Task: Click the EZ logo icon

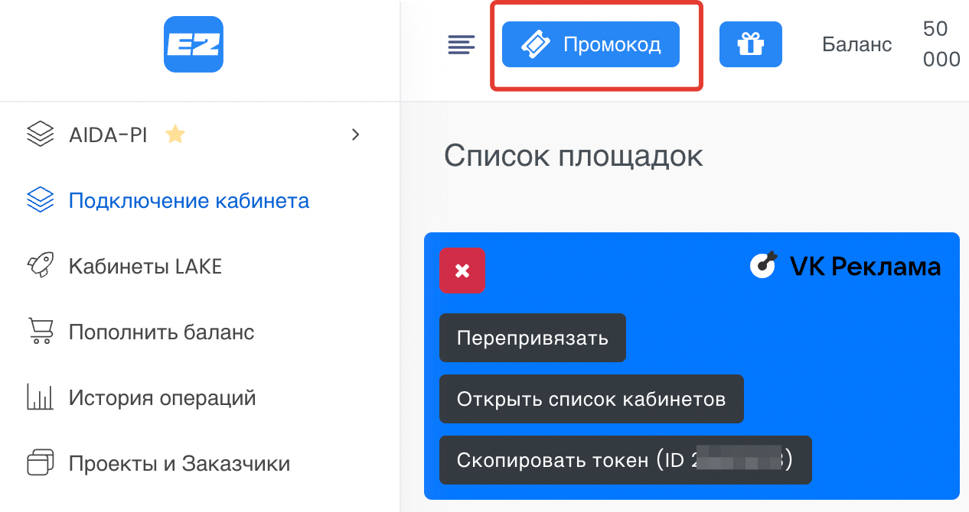Action: click(193, 45)
